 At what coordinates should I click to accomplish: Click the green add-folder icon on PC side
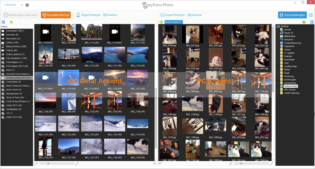click(x=304, y=22)
